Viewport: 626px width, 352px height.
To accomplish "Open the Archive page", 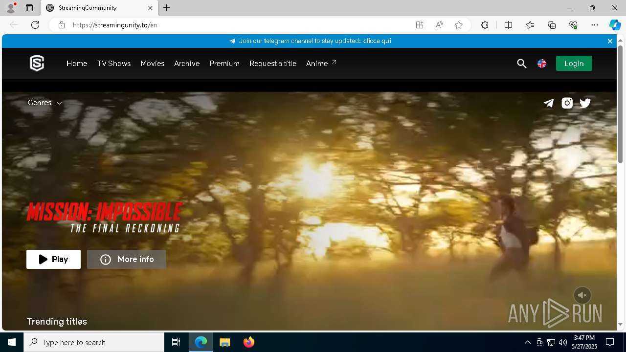I will pos(187,64).
